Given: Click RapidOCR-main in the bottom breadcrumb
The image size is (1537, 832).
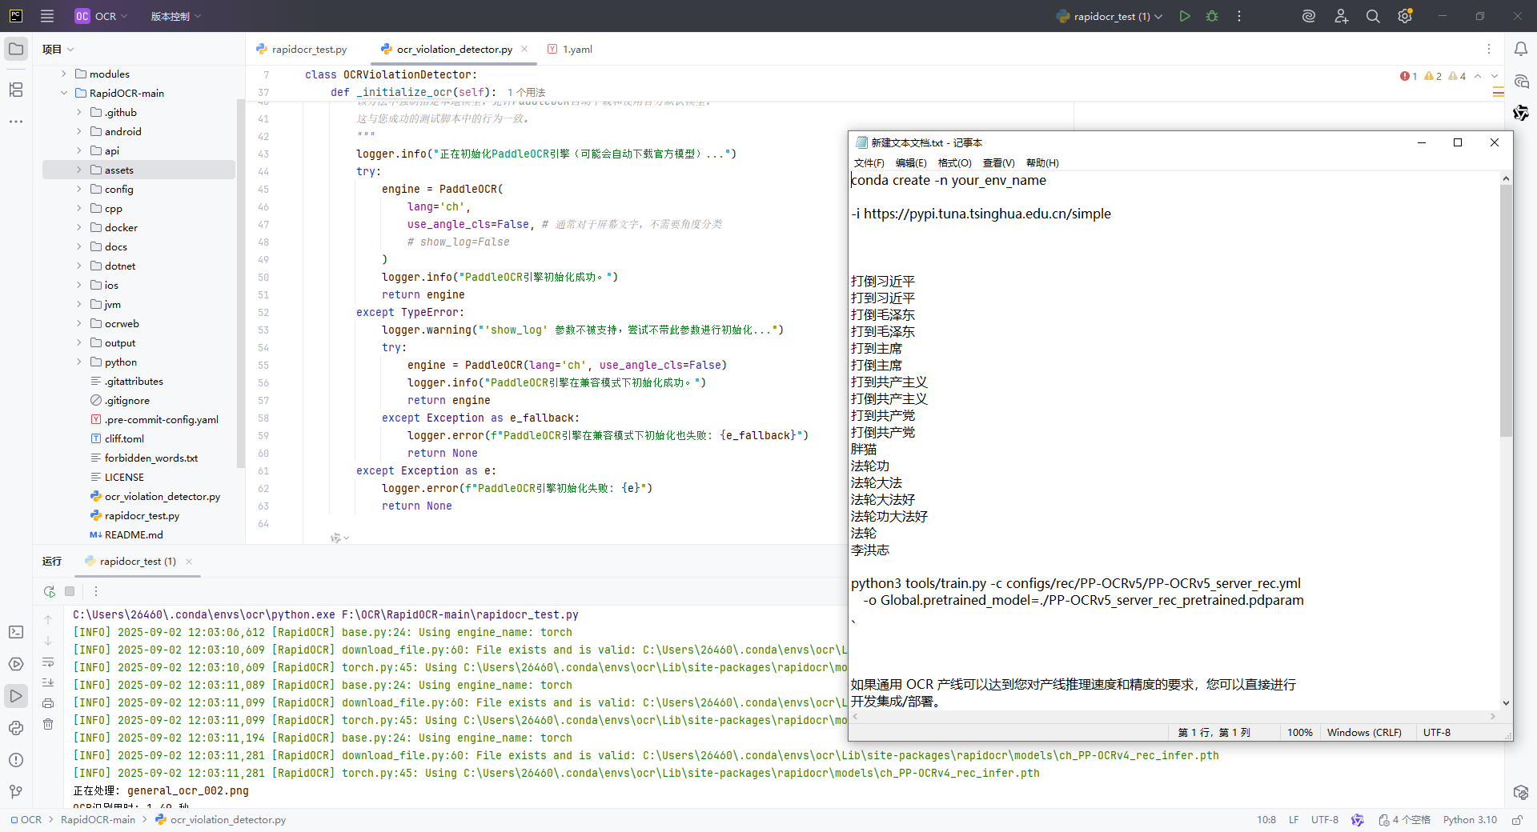Looking at the screenshot, I should (x=98, y=820).
